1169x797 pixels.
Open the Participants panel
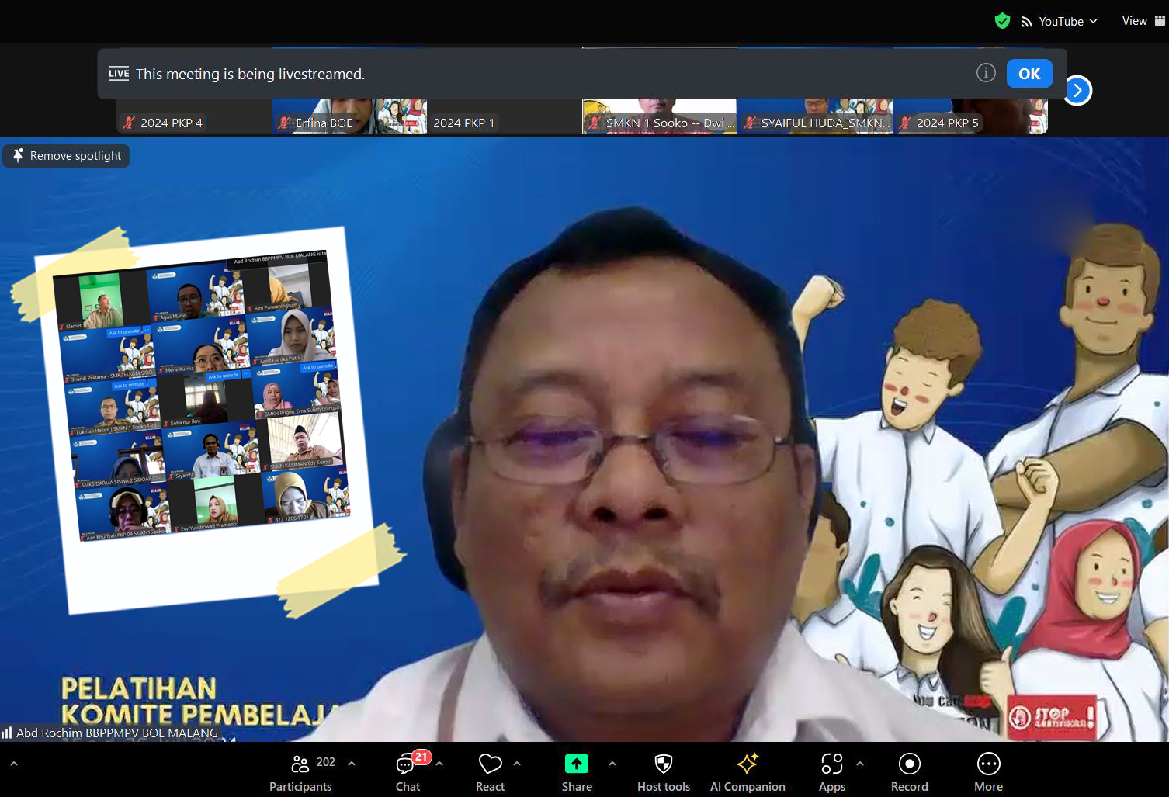pos(301,773)
